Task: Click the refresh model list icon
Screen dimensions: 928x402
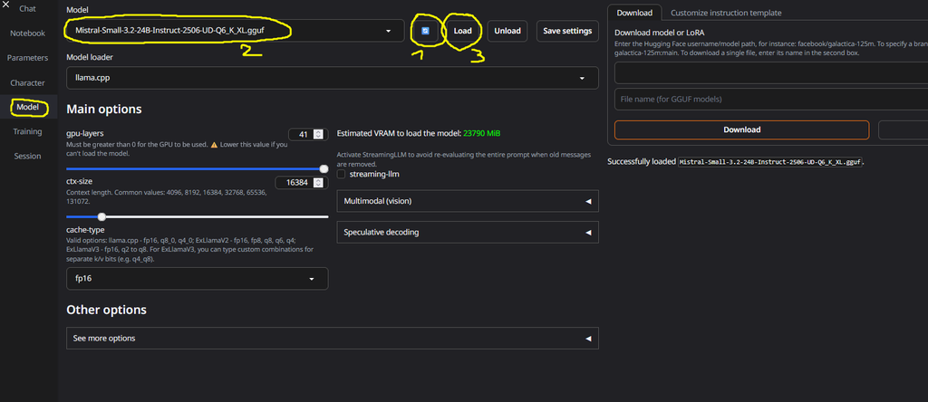Action: click(425, 31)
